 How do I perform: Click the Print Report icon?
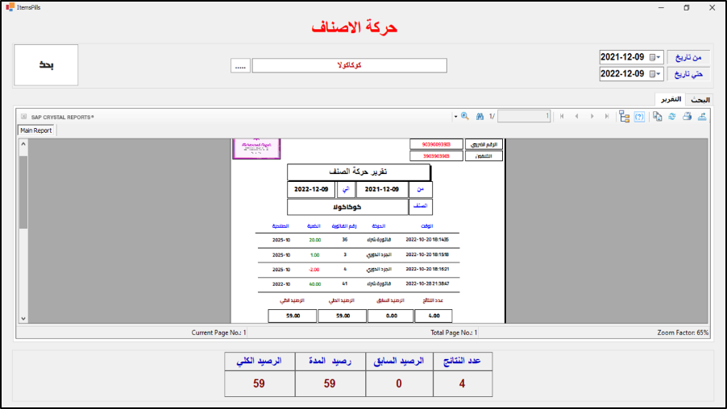688,117
